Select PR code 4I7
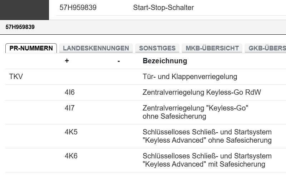Screen dimensions: 286x177 click(x=70, y=108)
